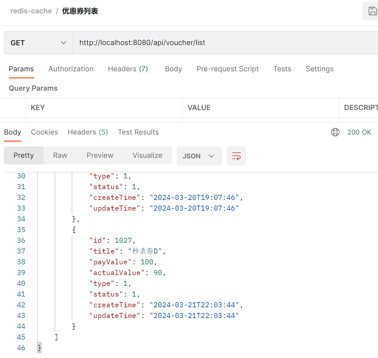Click the "type": 1 on line 40

tap(110, 283)
